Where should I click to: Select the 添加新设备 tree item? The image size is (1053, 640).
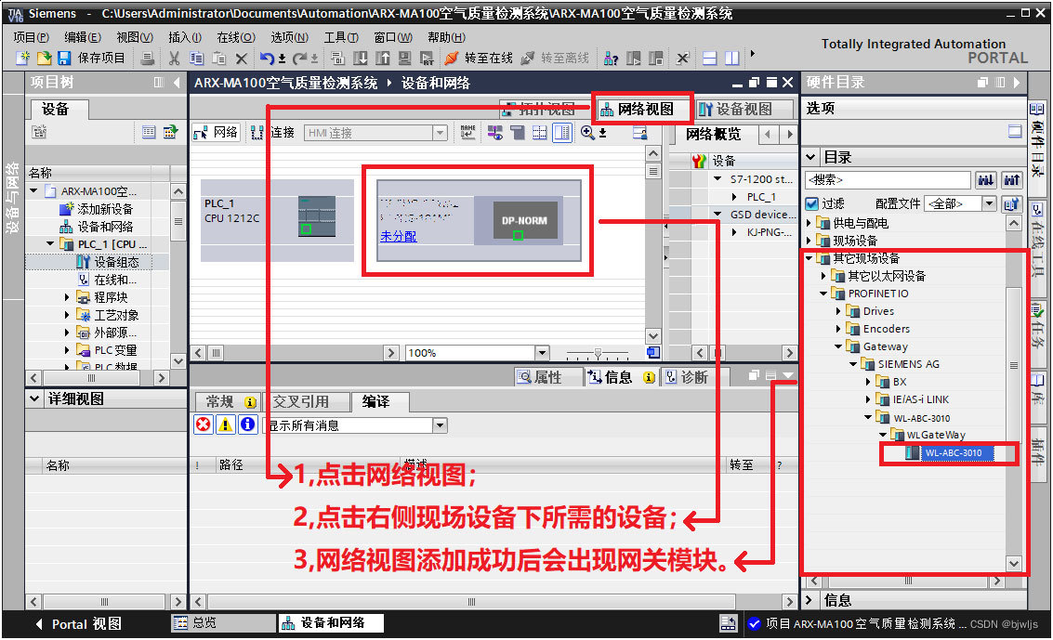(x=105, y=209)
